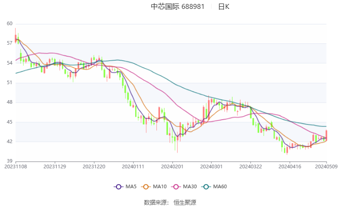Click the 恒生聚源 data source text

tap(185, 202)
